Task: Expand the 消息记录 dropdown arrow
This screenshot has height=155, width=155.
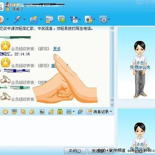Action: pyautogui.click(x=111, y=112)
